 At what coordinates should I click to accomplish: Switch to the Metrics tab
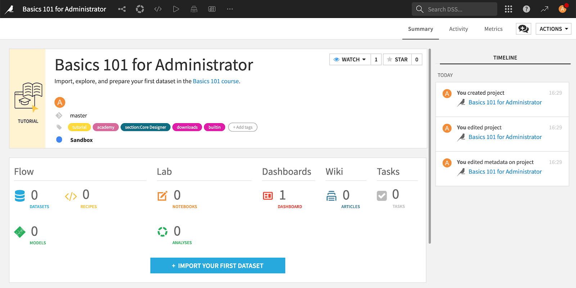click(493, 29)
